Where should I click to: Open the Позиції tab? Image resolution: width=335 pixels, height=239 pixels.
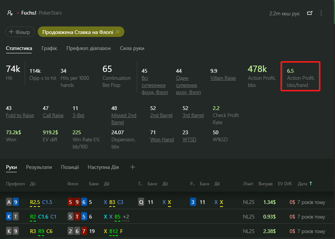70,167
